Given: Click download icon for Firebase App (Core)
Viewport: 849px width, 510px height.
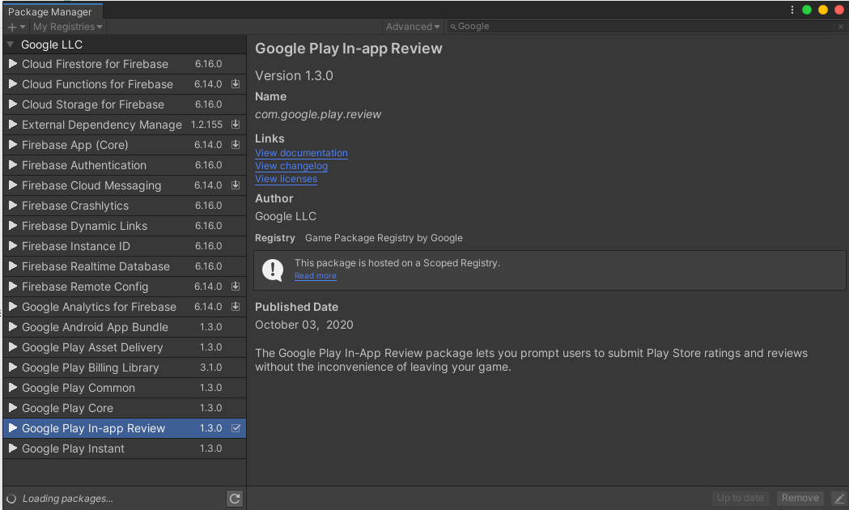Looking at the screenshot, I should pos(236,145).
